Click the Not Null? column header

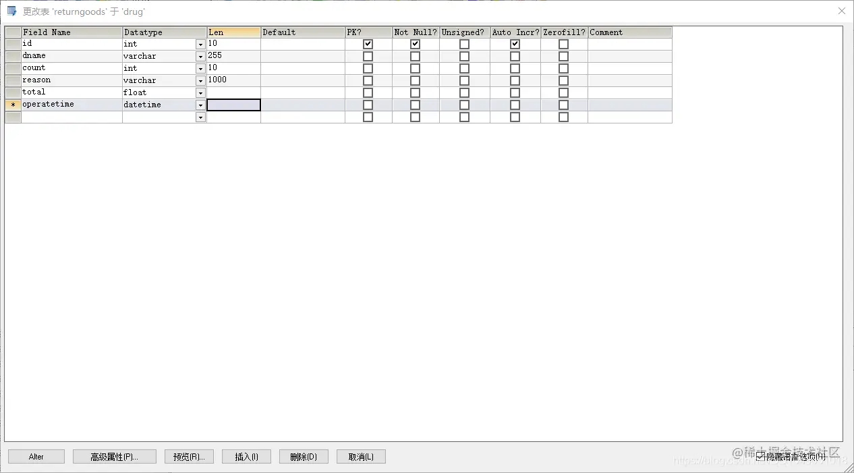click(416, 32)
